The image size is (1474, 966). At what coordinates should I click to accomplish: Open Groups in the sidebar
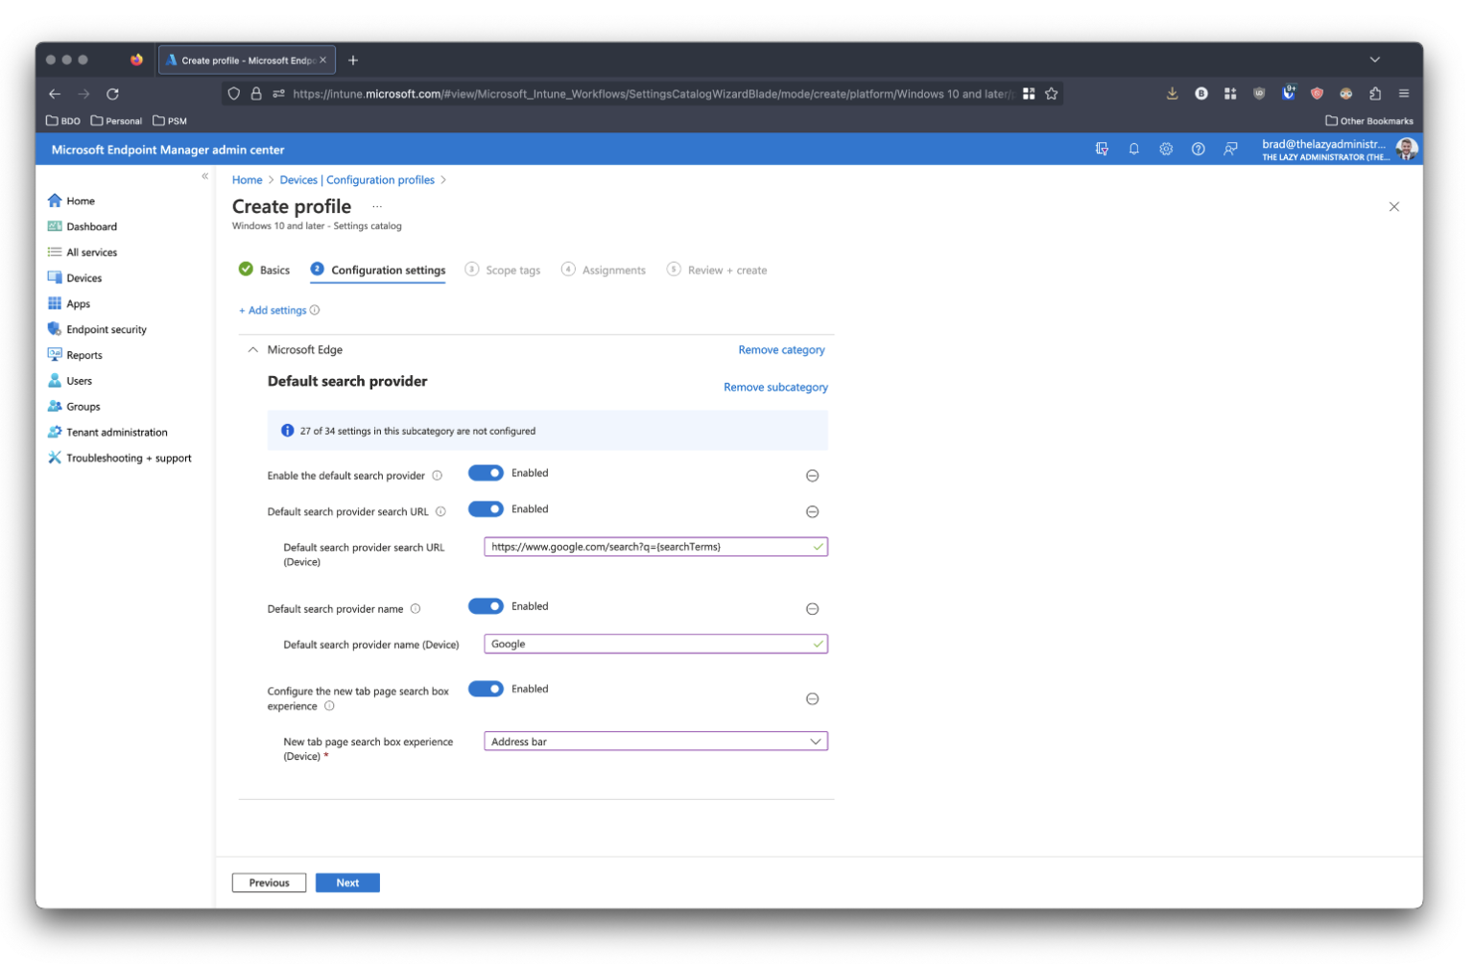click(73, 408)
